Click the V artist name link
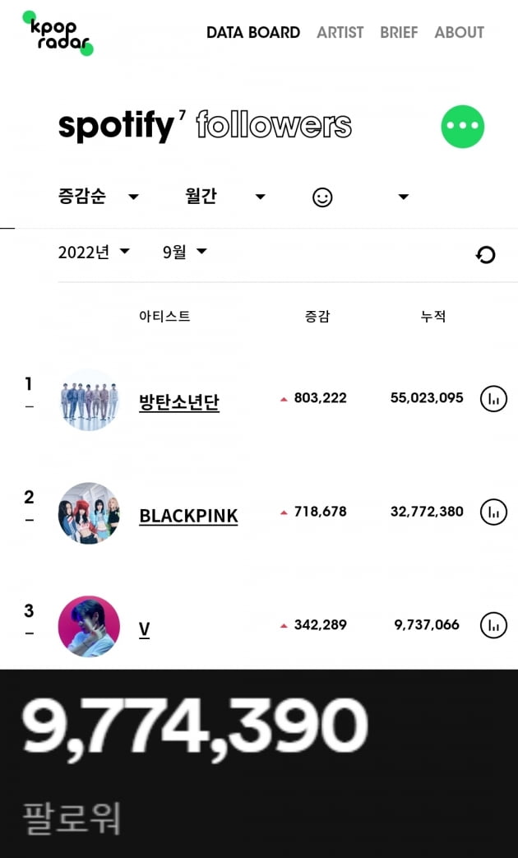The image size is (518, 858). 144,629
